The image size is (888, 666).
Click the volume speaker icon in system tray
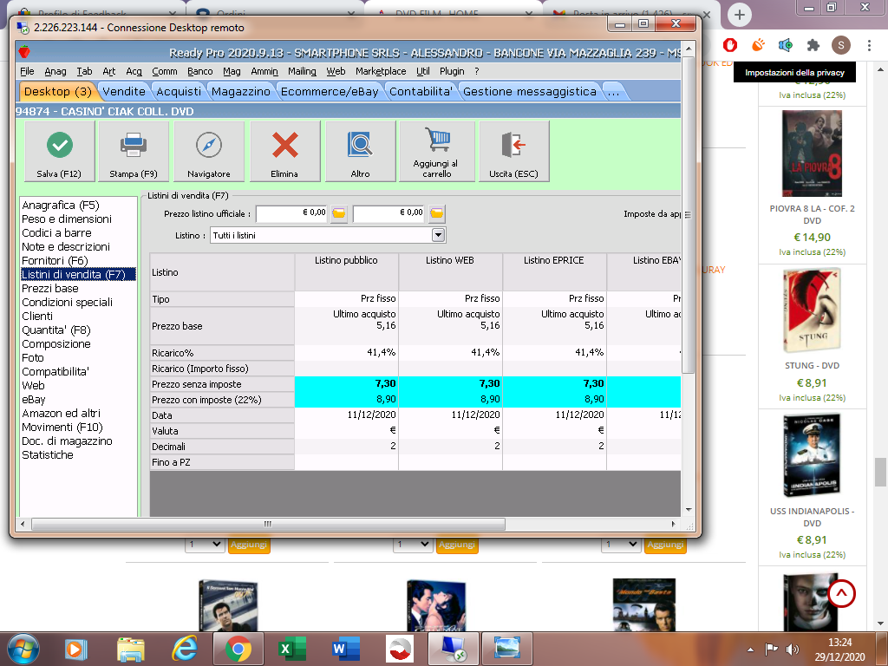[793, 649]
